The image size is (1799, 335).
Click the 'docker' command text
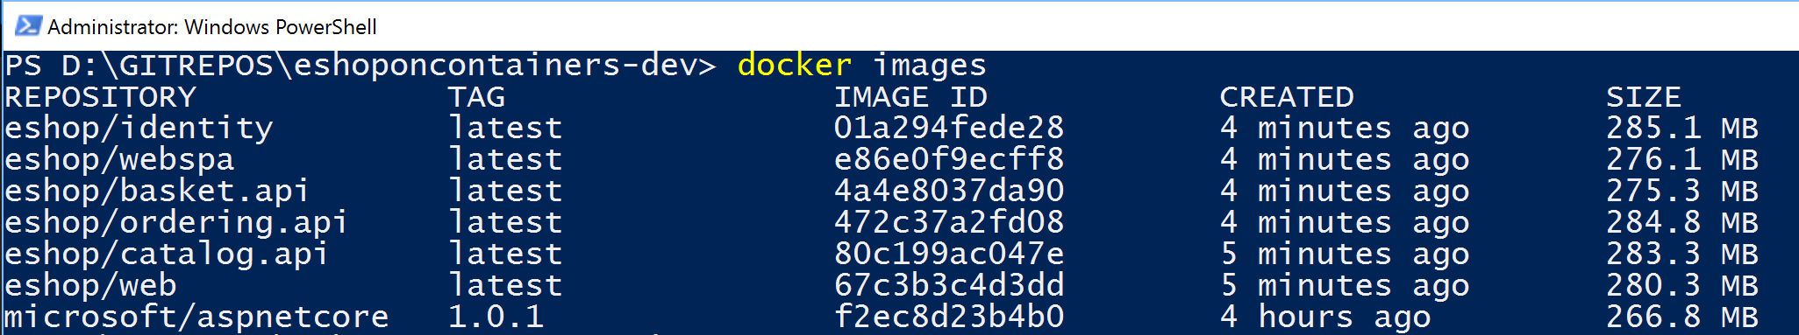point(795,65)
